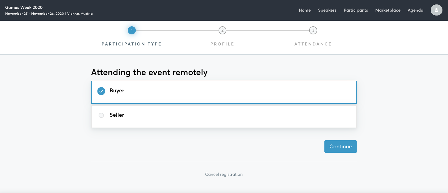Click the Profile step label
Image resolution: width=448 pixels, height=193 pixels.
click(222, 44)
